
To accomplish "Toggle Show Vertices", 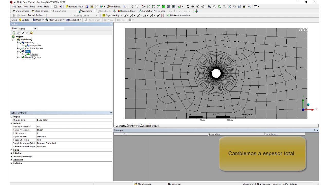I will pyautogui.click(x=21, y=11).
